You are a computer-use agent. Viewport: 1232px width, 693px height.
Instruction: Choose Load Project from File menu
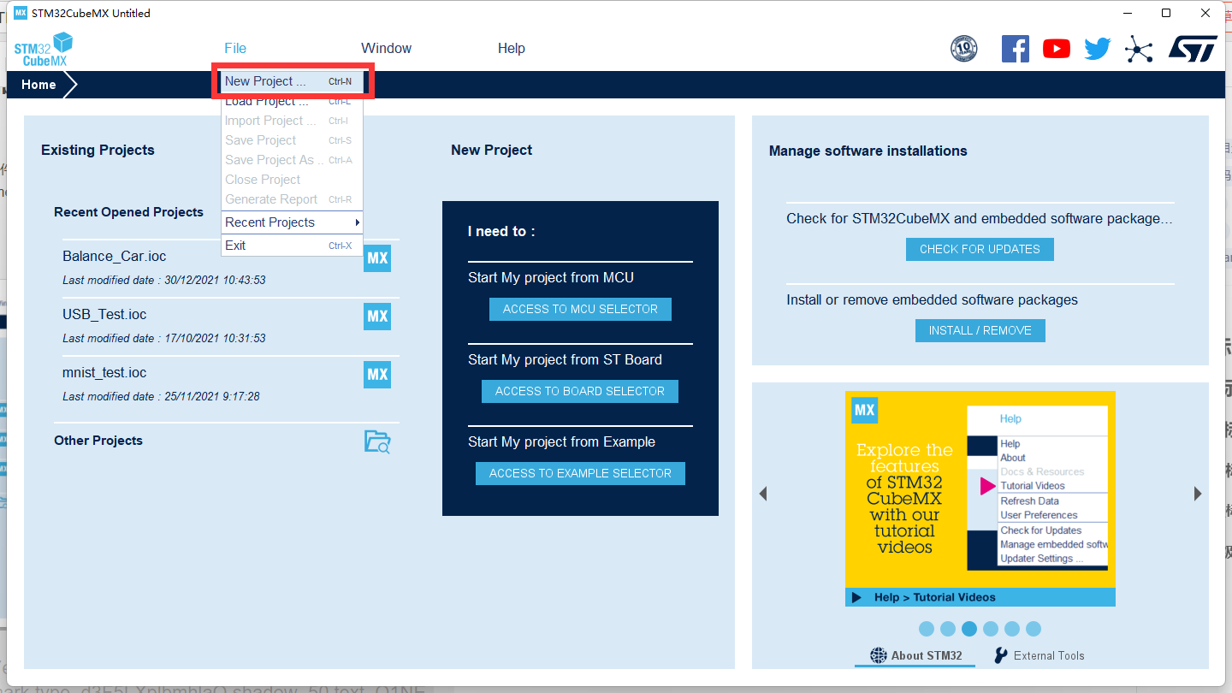coord(292,101)
